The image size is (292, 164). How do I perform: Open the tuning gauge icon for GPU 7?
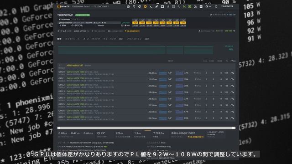232,118
